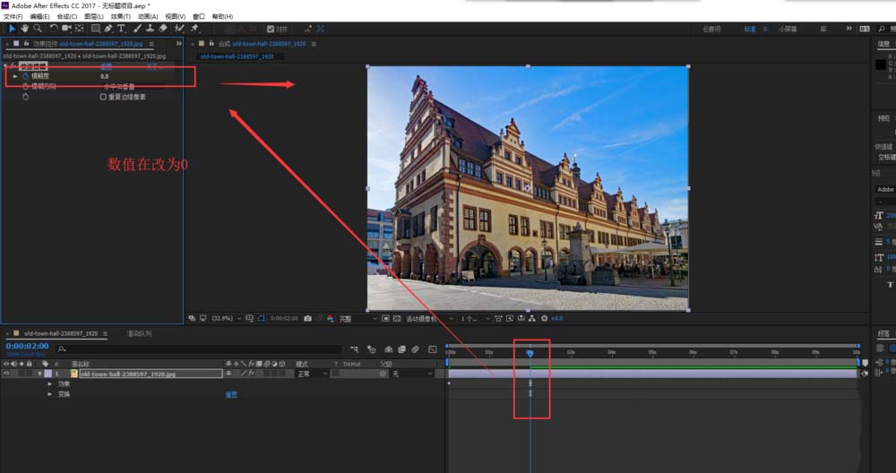
Task: Toggle the blur direction stopwatch
Action: point(26,86)
